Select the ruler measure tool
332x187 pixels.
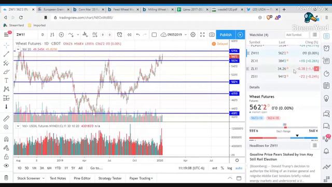[x=6, y=118]
